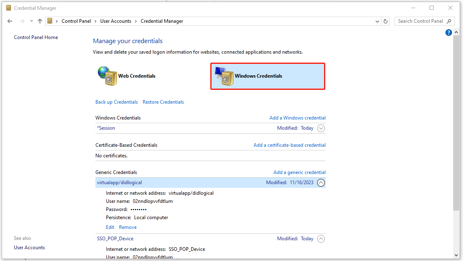Click the up-one-level folder arrow

click(40, 21)
